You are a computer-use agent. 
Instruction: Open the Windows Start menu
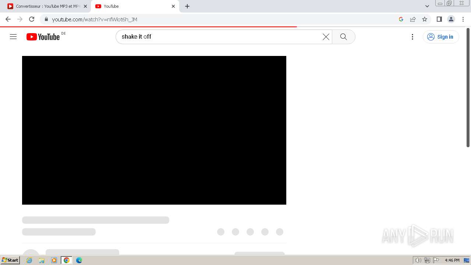pos(10,260)
